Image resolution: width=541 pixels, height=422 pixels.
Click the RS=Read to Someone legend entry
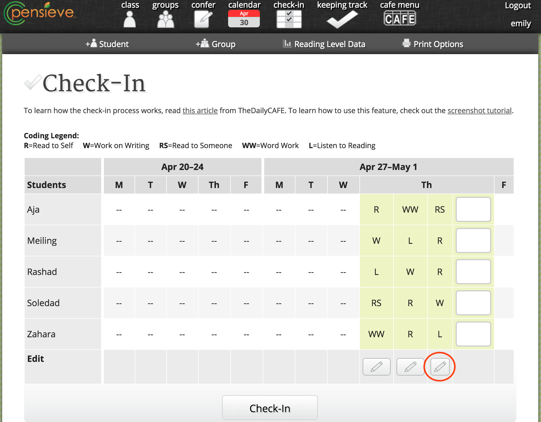coord(196,145)
